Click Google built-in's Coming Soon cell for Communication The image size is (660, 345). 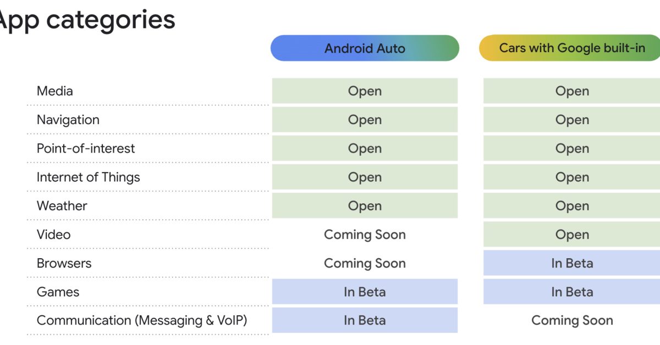(572, 320)
